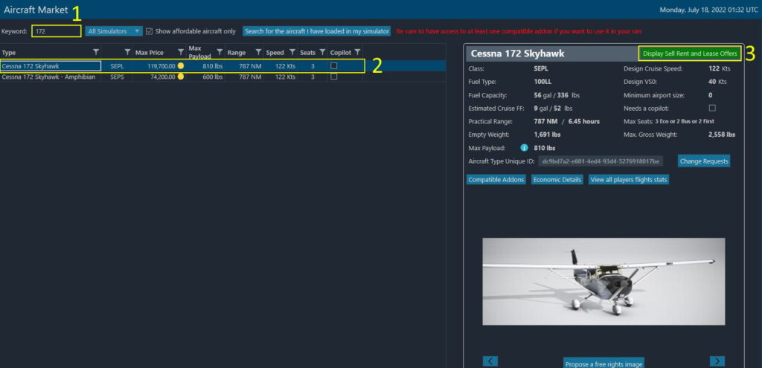Click the 600 lbs payload cell
The width and height of the screenshot is (762, 368).
tap(212, 77)
